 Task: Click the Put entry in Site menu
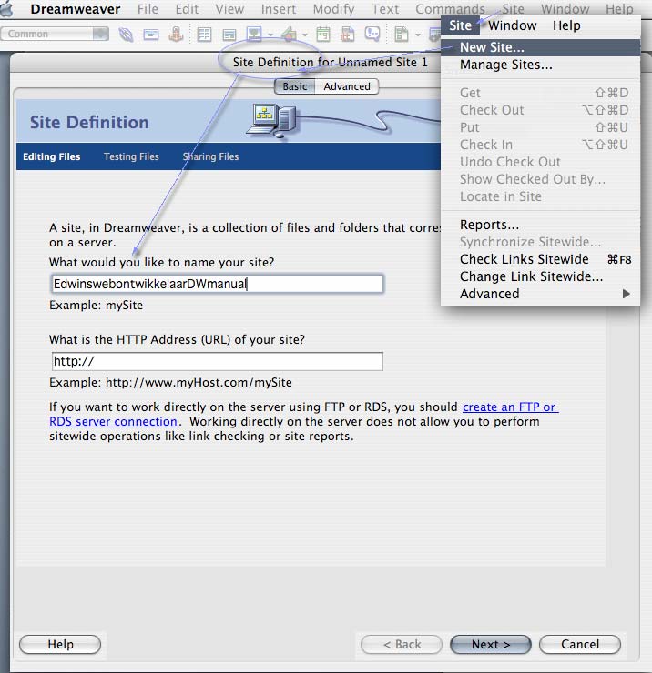pos(541,127)
